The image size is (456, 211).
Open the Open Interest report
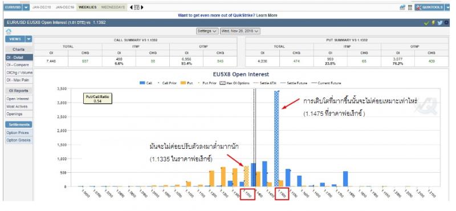click(19, 99)
